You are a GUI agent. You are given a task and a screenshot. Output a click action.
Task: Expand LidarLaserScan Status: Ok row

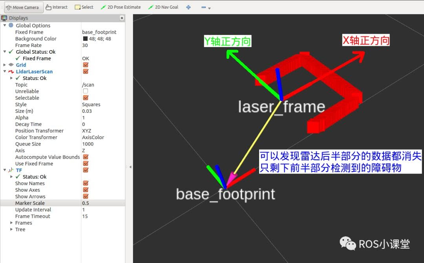point(11,78)
